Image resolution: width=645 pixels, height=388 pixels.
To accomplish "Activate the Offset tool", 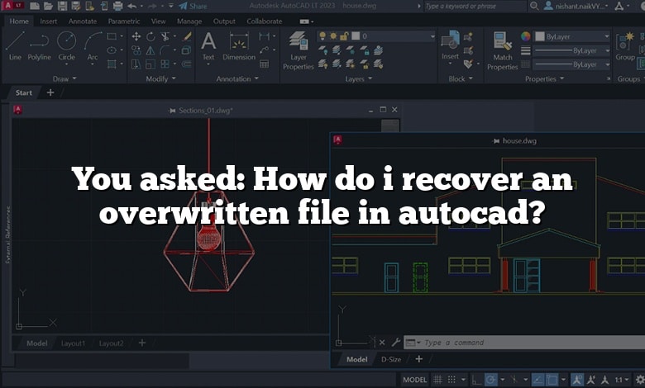I will tap(187, 64).
